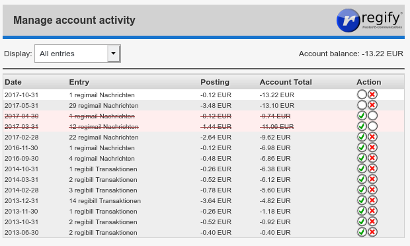Click the green check for the 2016-11-30 entry
Image resolution: width=410 pixels, height=246 pixels.
(362, 147)
